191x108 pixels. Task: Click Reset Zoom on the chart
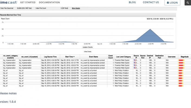[5, 19]
